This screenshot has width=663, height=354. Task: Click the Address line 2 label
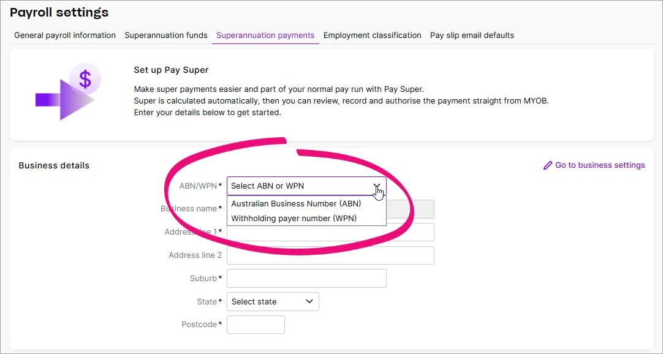point(195,255)
